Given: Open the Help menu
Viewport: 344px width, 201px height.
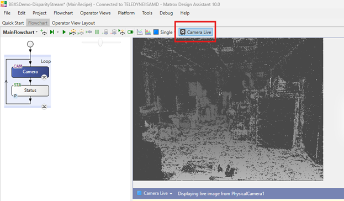Looking at the screenshot, I should point(185,13).
